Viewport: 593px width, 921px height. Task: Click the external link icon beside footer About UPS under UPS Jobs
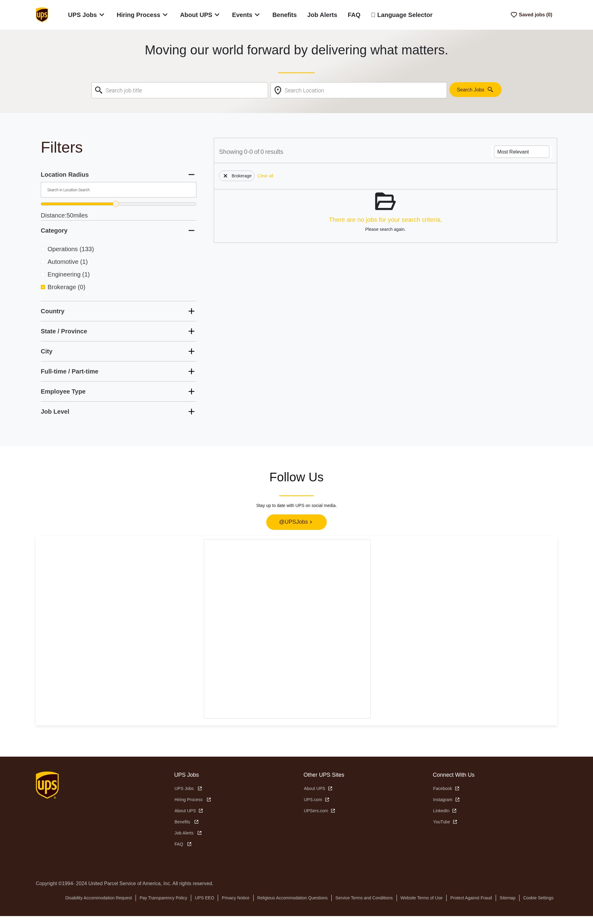(201, 811)
